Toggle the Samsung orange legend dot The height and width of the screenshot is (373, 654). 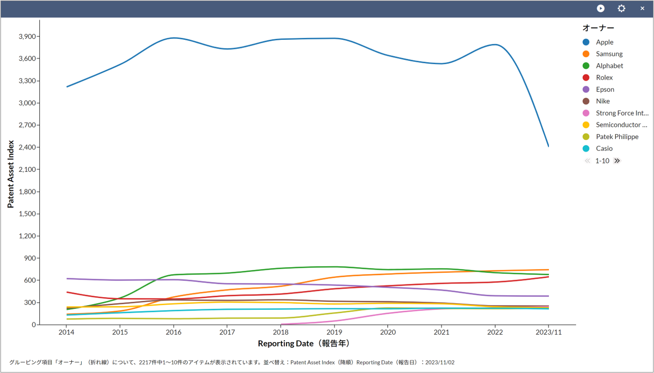(586, 54)
